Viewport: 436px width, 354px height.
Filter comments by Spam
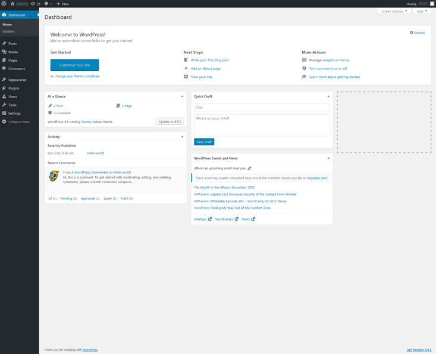click(x=108, y=199)
